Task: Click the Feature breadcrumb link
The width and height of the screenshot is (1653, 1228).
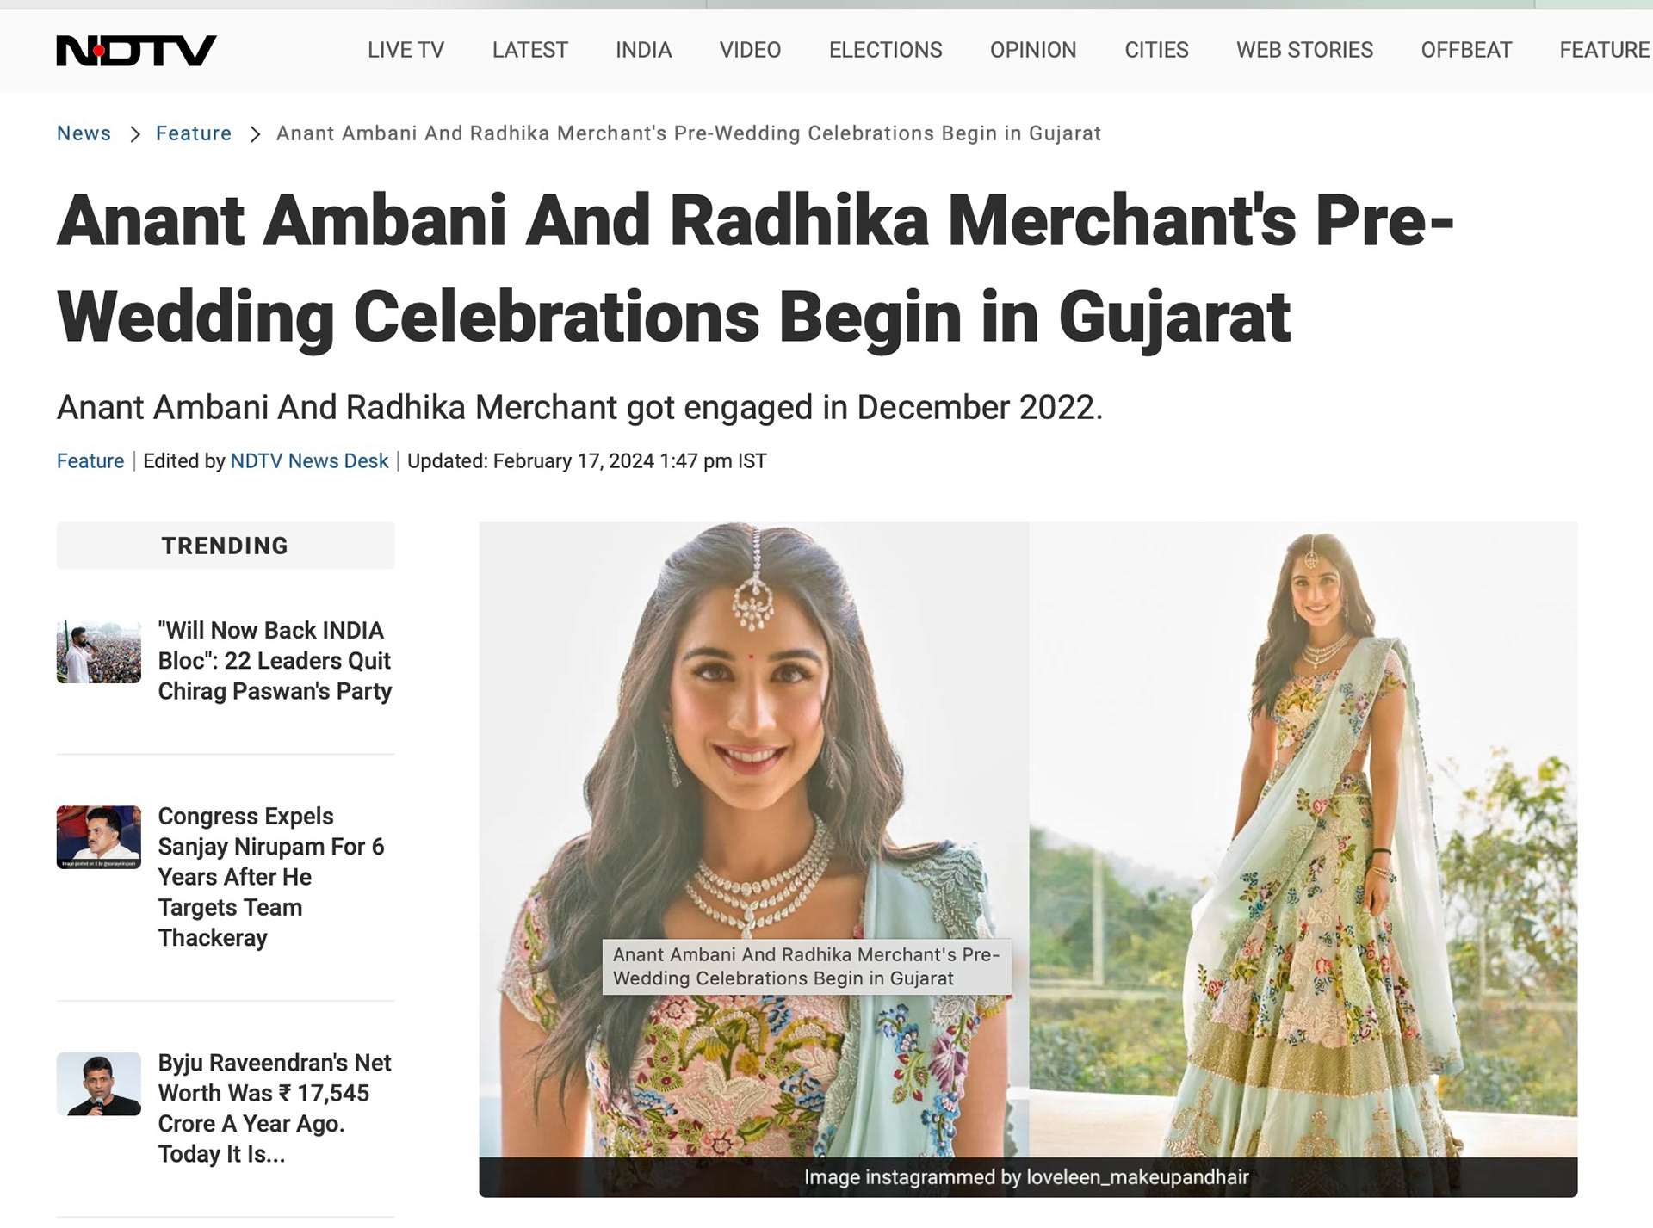Action: tap(194, 133)
